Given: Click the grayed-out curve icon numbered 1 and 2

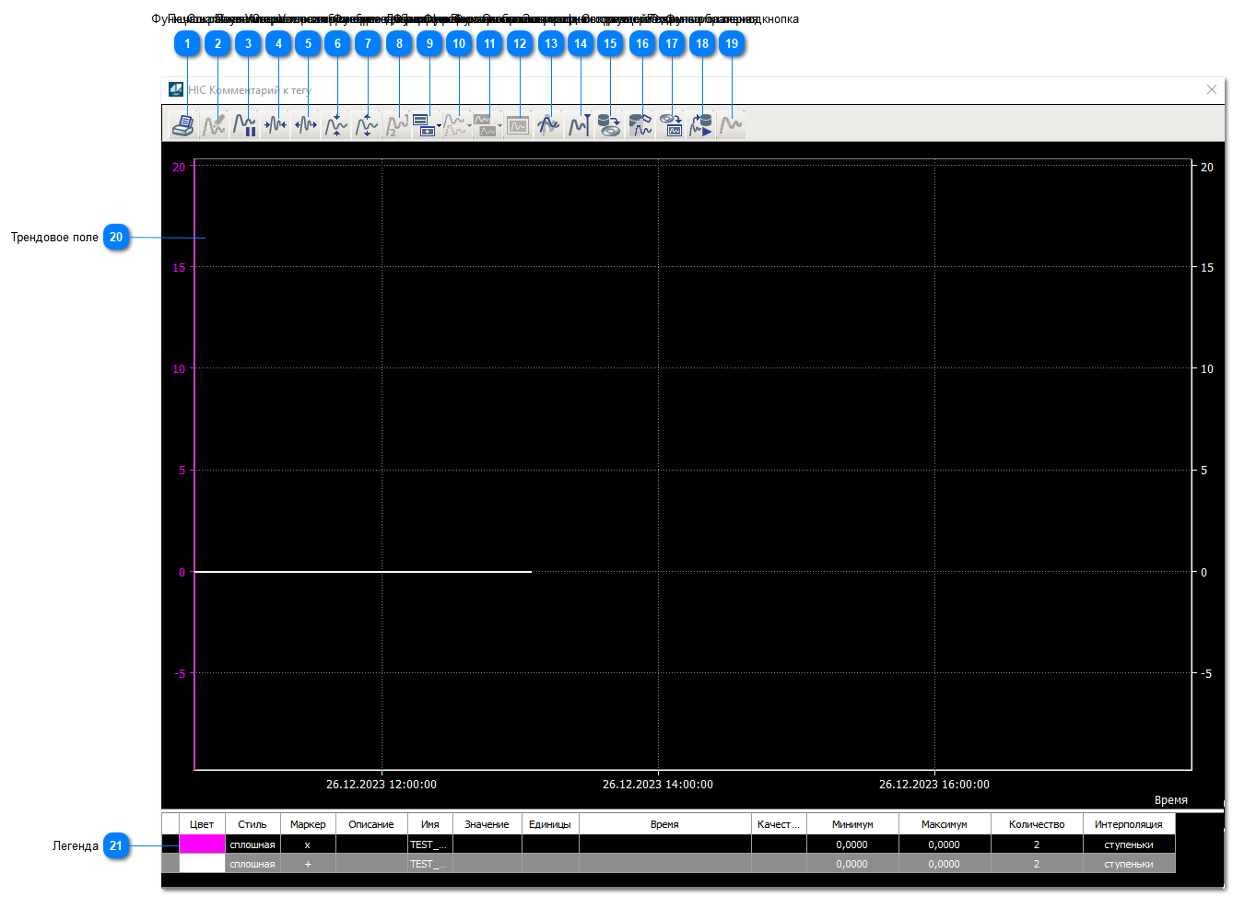Looking at the screenshot, I should pyautogui.click(x=396, y=125).
